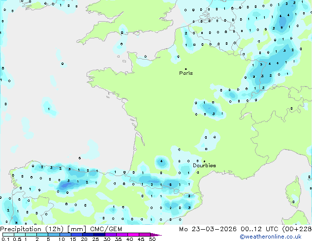Pick the 30–35 mm purple swatch
312x241 pixels.
point(110,235)
